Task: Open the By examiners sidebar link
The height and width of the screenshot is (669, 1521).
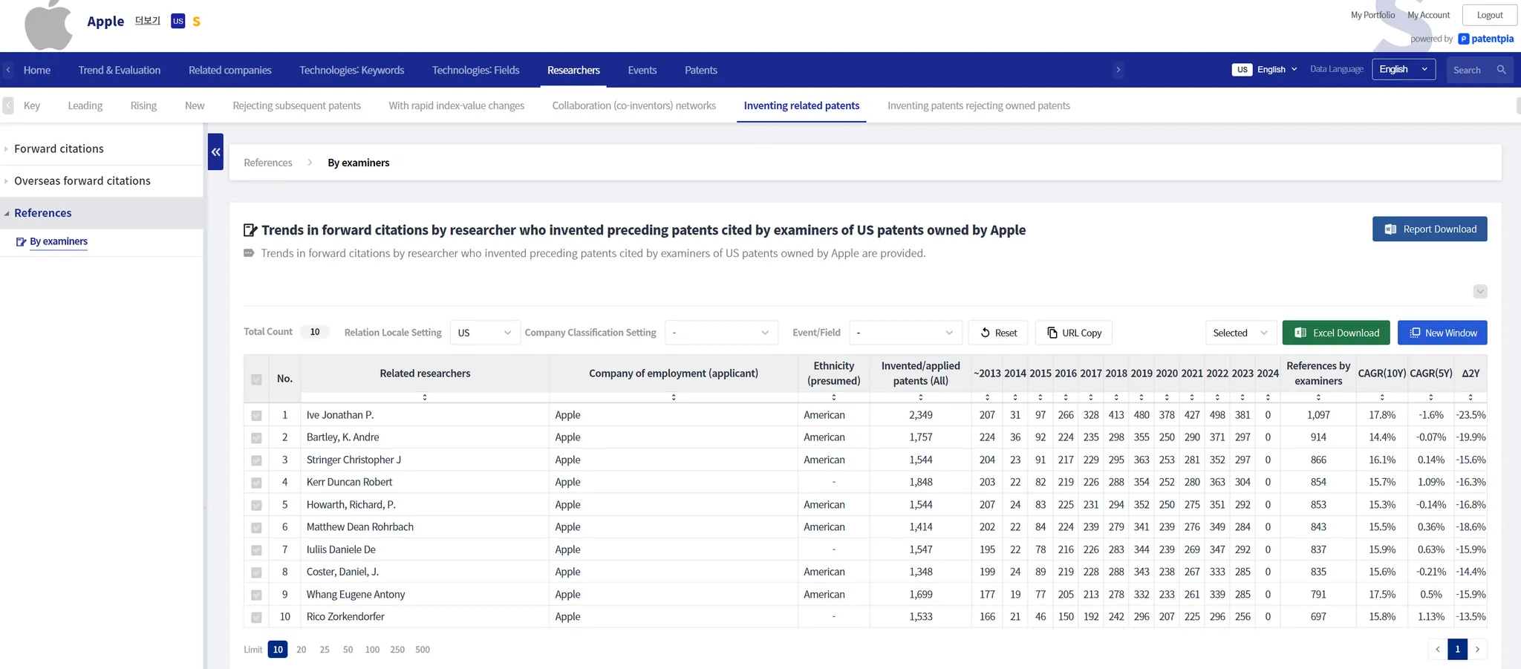Action: [59, 241]
